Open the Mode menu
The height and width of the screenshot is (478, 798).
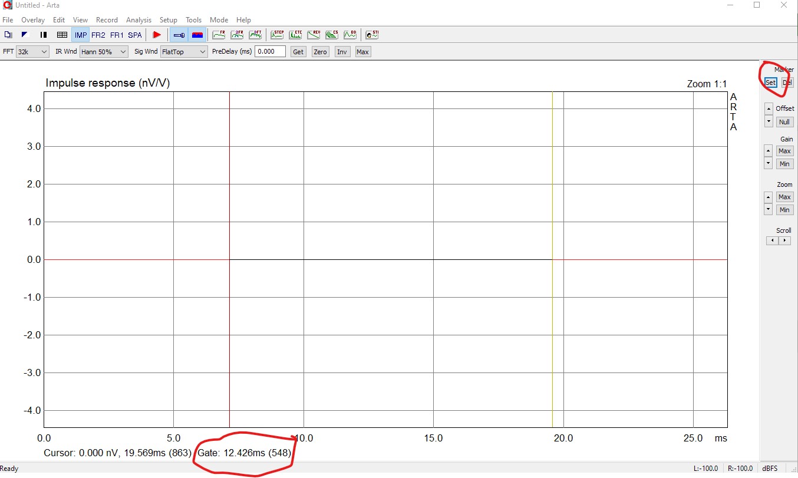[219, 20]
